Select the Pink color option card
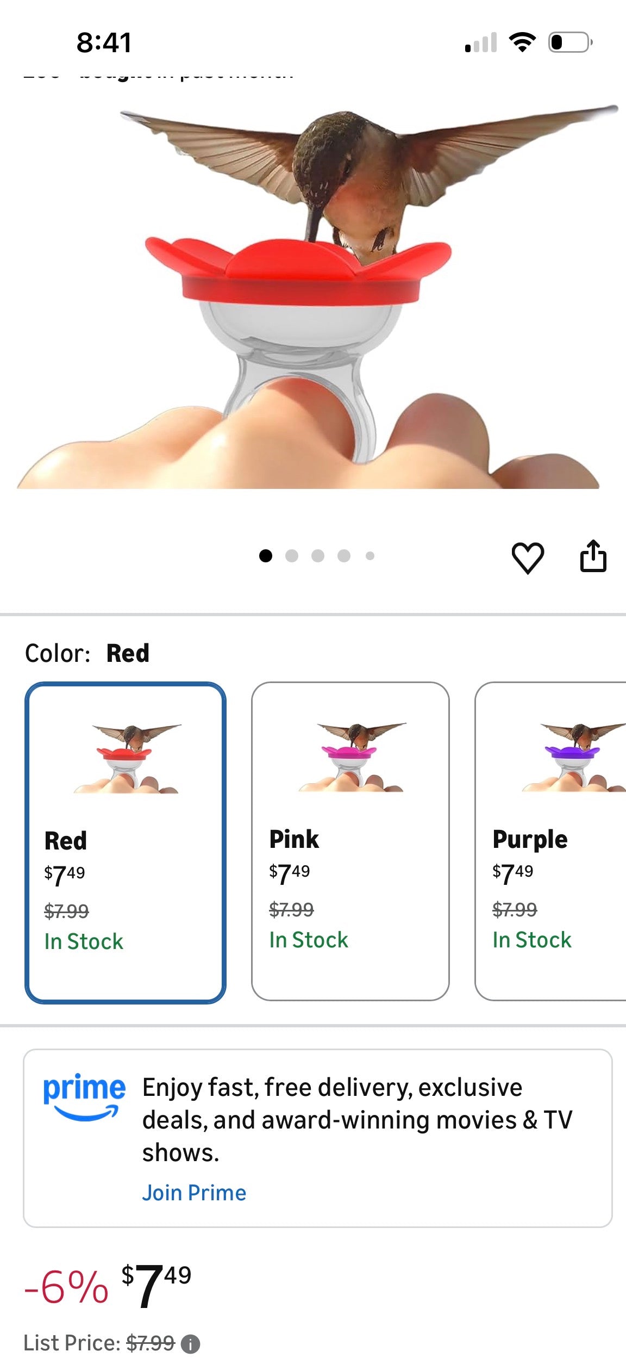Screen dimensions: 626x1364 pyautogui.click(x=350, y=841)
